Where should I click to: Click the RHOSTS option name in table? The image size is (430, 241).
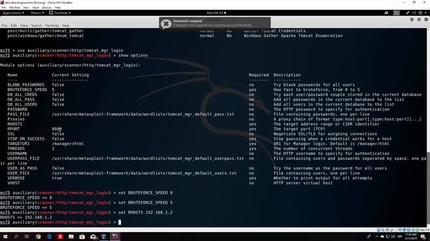[x=15, y=124]
